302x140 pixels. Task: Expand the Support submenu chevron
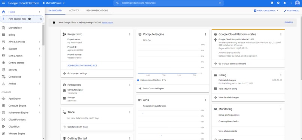39,49
